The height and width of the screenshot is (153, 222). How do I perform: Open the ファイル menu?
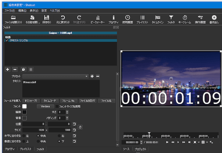[10, 11]
